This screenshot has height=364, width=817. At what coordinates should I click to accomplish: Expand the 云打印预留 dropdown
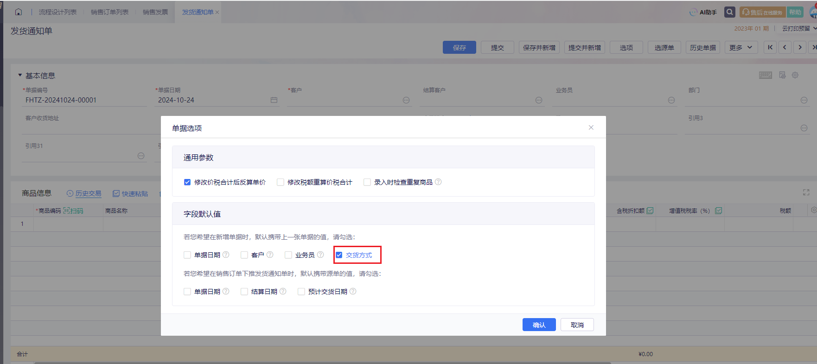click(799, 28)
